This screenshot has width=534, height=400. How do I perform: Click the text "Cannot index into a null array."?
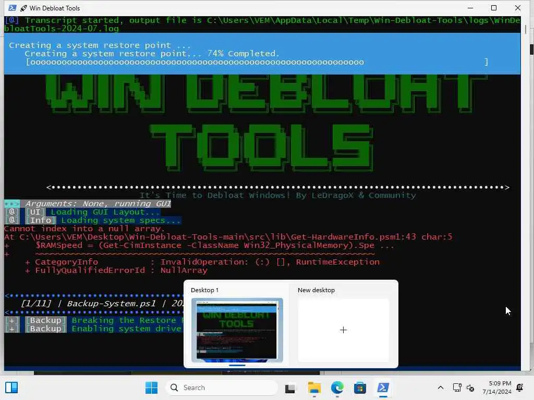[x=84, y=229]
